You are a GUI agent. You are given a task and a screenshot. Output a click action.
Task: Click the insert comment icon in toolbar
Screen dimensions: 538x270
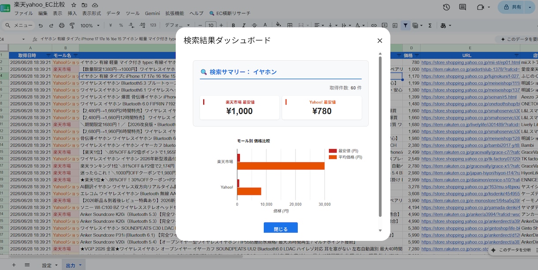[385, 26]
